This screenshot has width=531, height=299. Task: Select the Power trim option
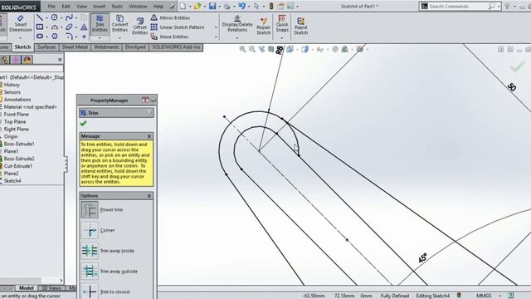pos(102,210)
